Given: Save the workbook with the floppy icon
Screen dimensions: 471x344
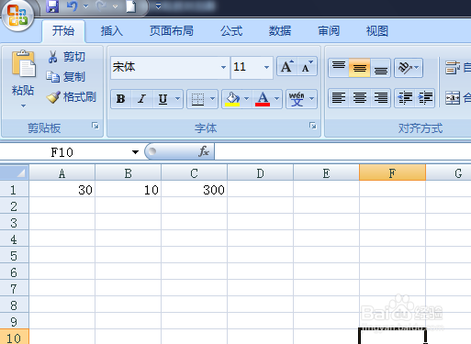Looking at the screenshot, I should (52, 6).
